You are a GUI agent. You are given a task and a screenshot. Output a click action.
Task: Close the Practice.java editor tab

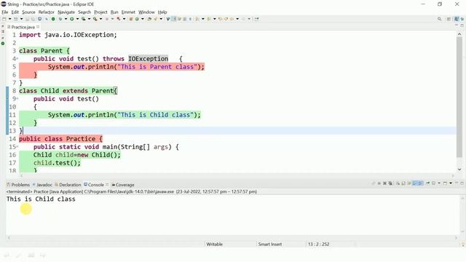click(x=38, y=27)
